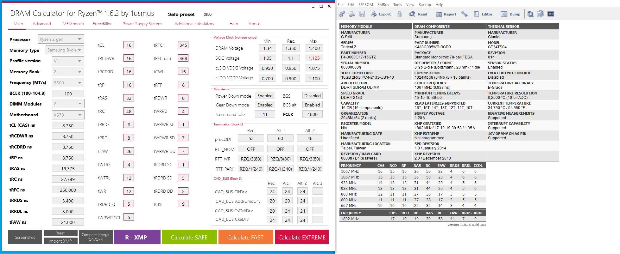Expand the Motherboard dropdown (X570)
Screen dimensions: 620x254
(x=68, y=115)
